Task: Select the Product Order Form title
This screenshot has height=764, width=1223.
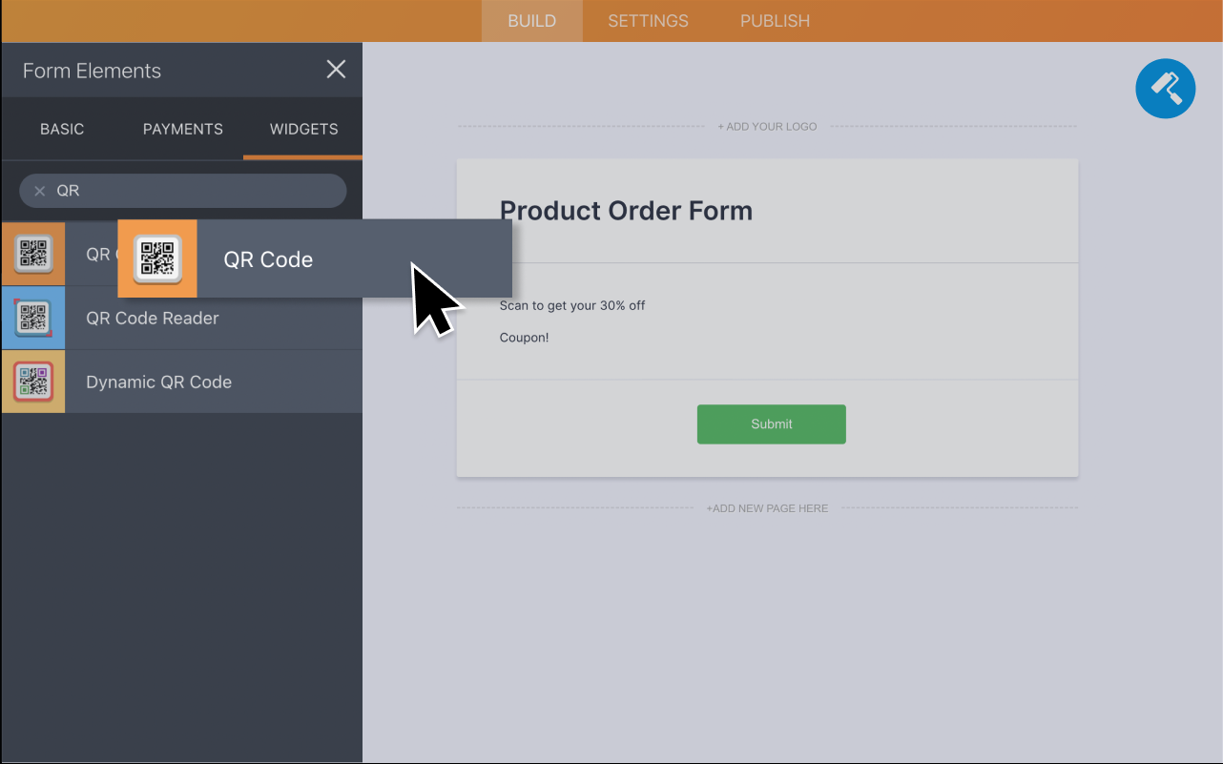Action: coord(626,210)
